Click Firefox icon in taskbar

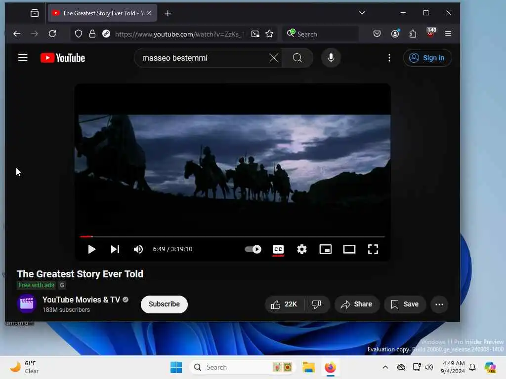pos(330,367)
